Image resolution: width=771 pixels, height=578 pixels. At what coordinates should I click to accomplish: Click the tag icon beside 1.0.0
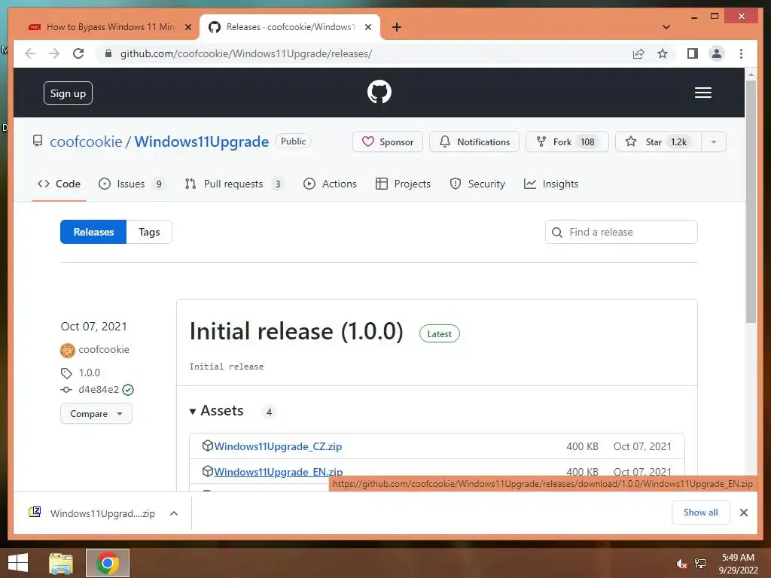coord(66,373)
